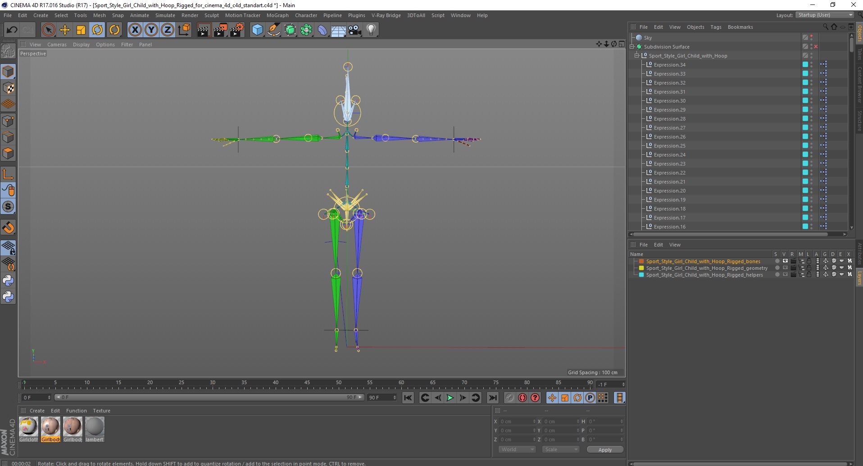This screenshot has width=863, height=466.
Task: Enable Texture mode in left toolbar
Action: 9,88
